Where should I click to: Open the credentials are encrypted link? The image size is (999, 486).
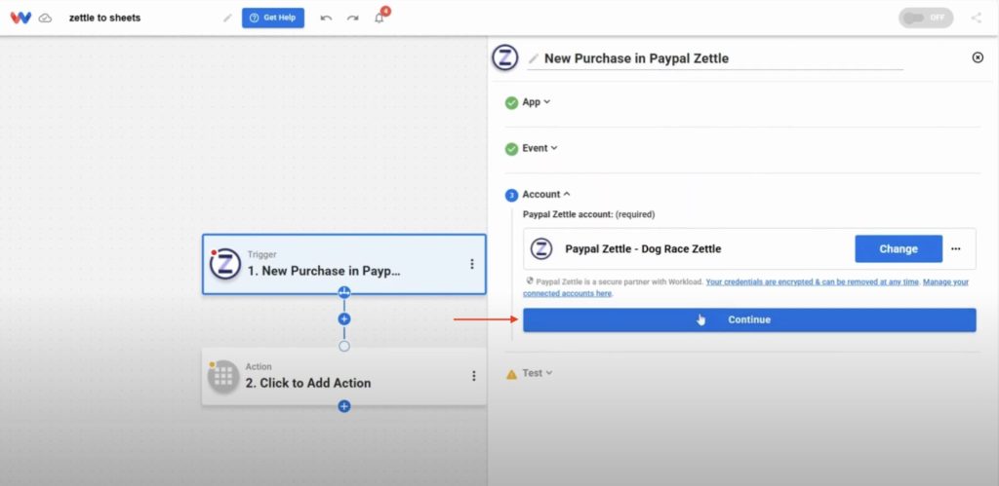(813, 281)
